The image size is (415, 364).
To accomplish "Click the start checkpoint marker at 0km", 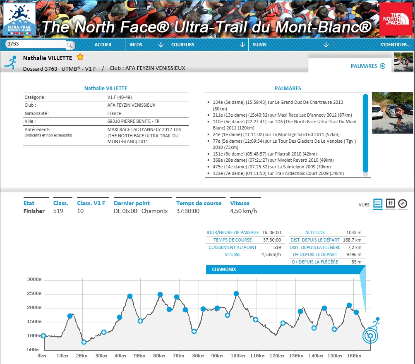I will pos(43,336).
